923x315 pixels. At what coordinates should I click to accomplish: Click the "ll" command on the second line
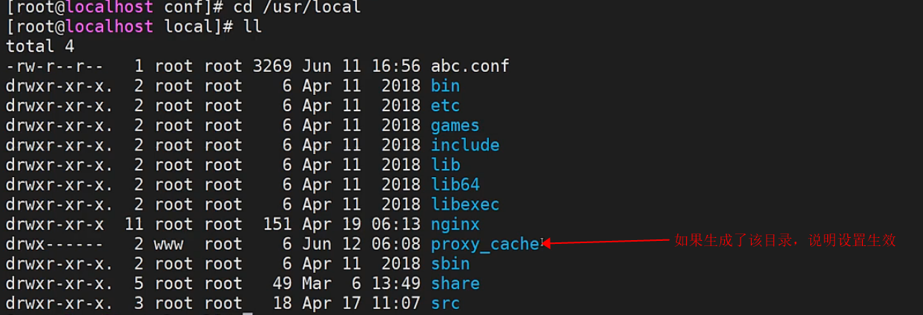(252, 27)
